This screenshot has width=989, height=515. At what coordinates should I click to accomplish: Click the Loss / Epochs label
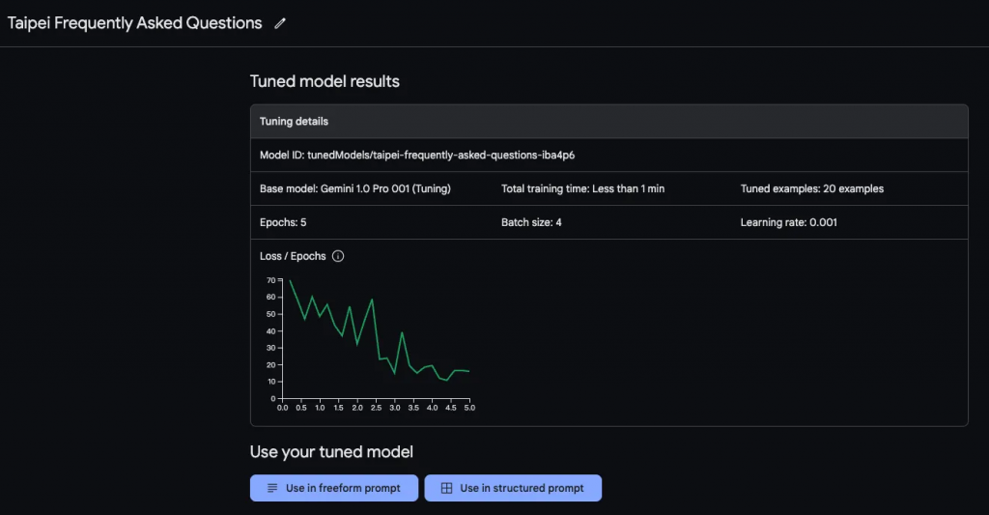(293, 256)
